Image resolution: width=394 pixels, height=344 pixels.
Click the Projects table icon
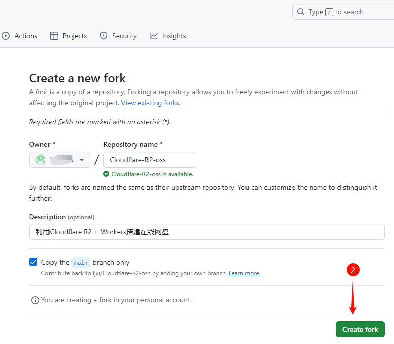54,36
